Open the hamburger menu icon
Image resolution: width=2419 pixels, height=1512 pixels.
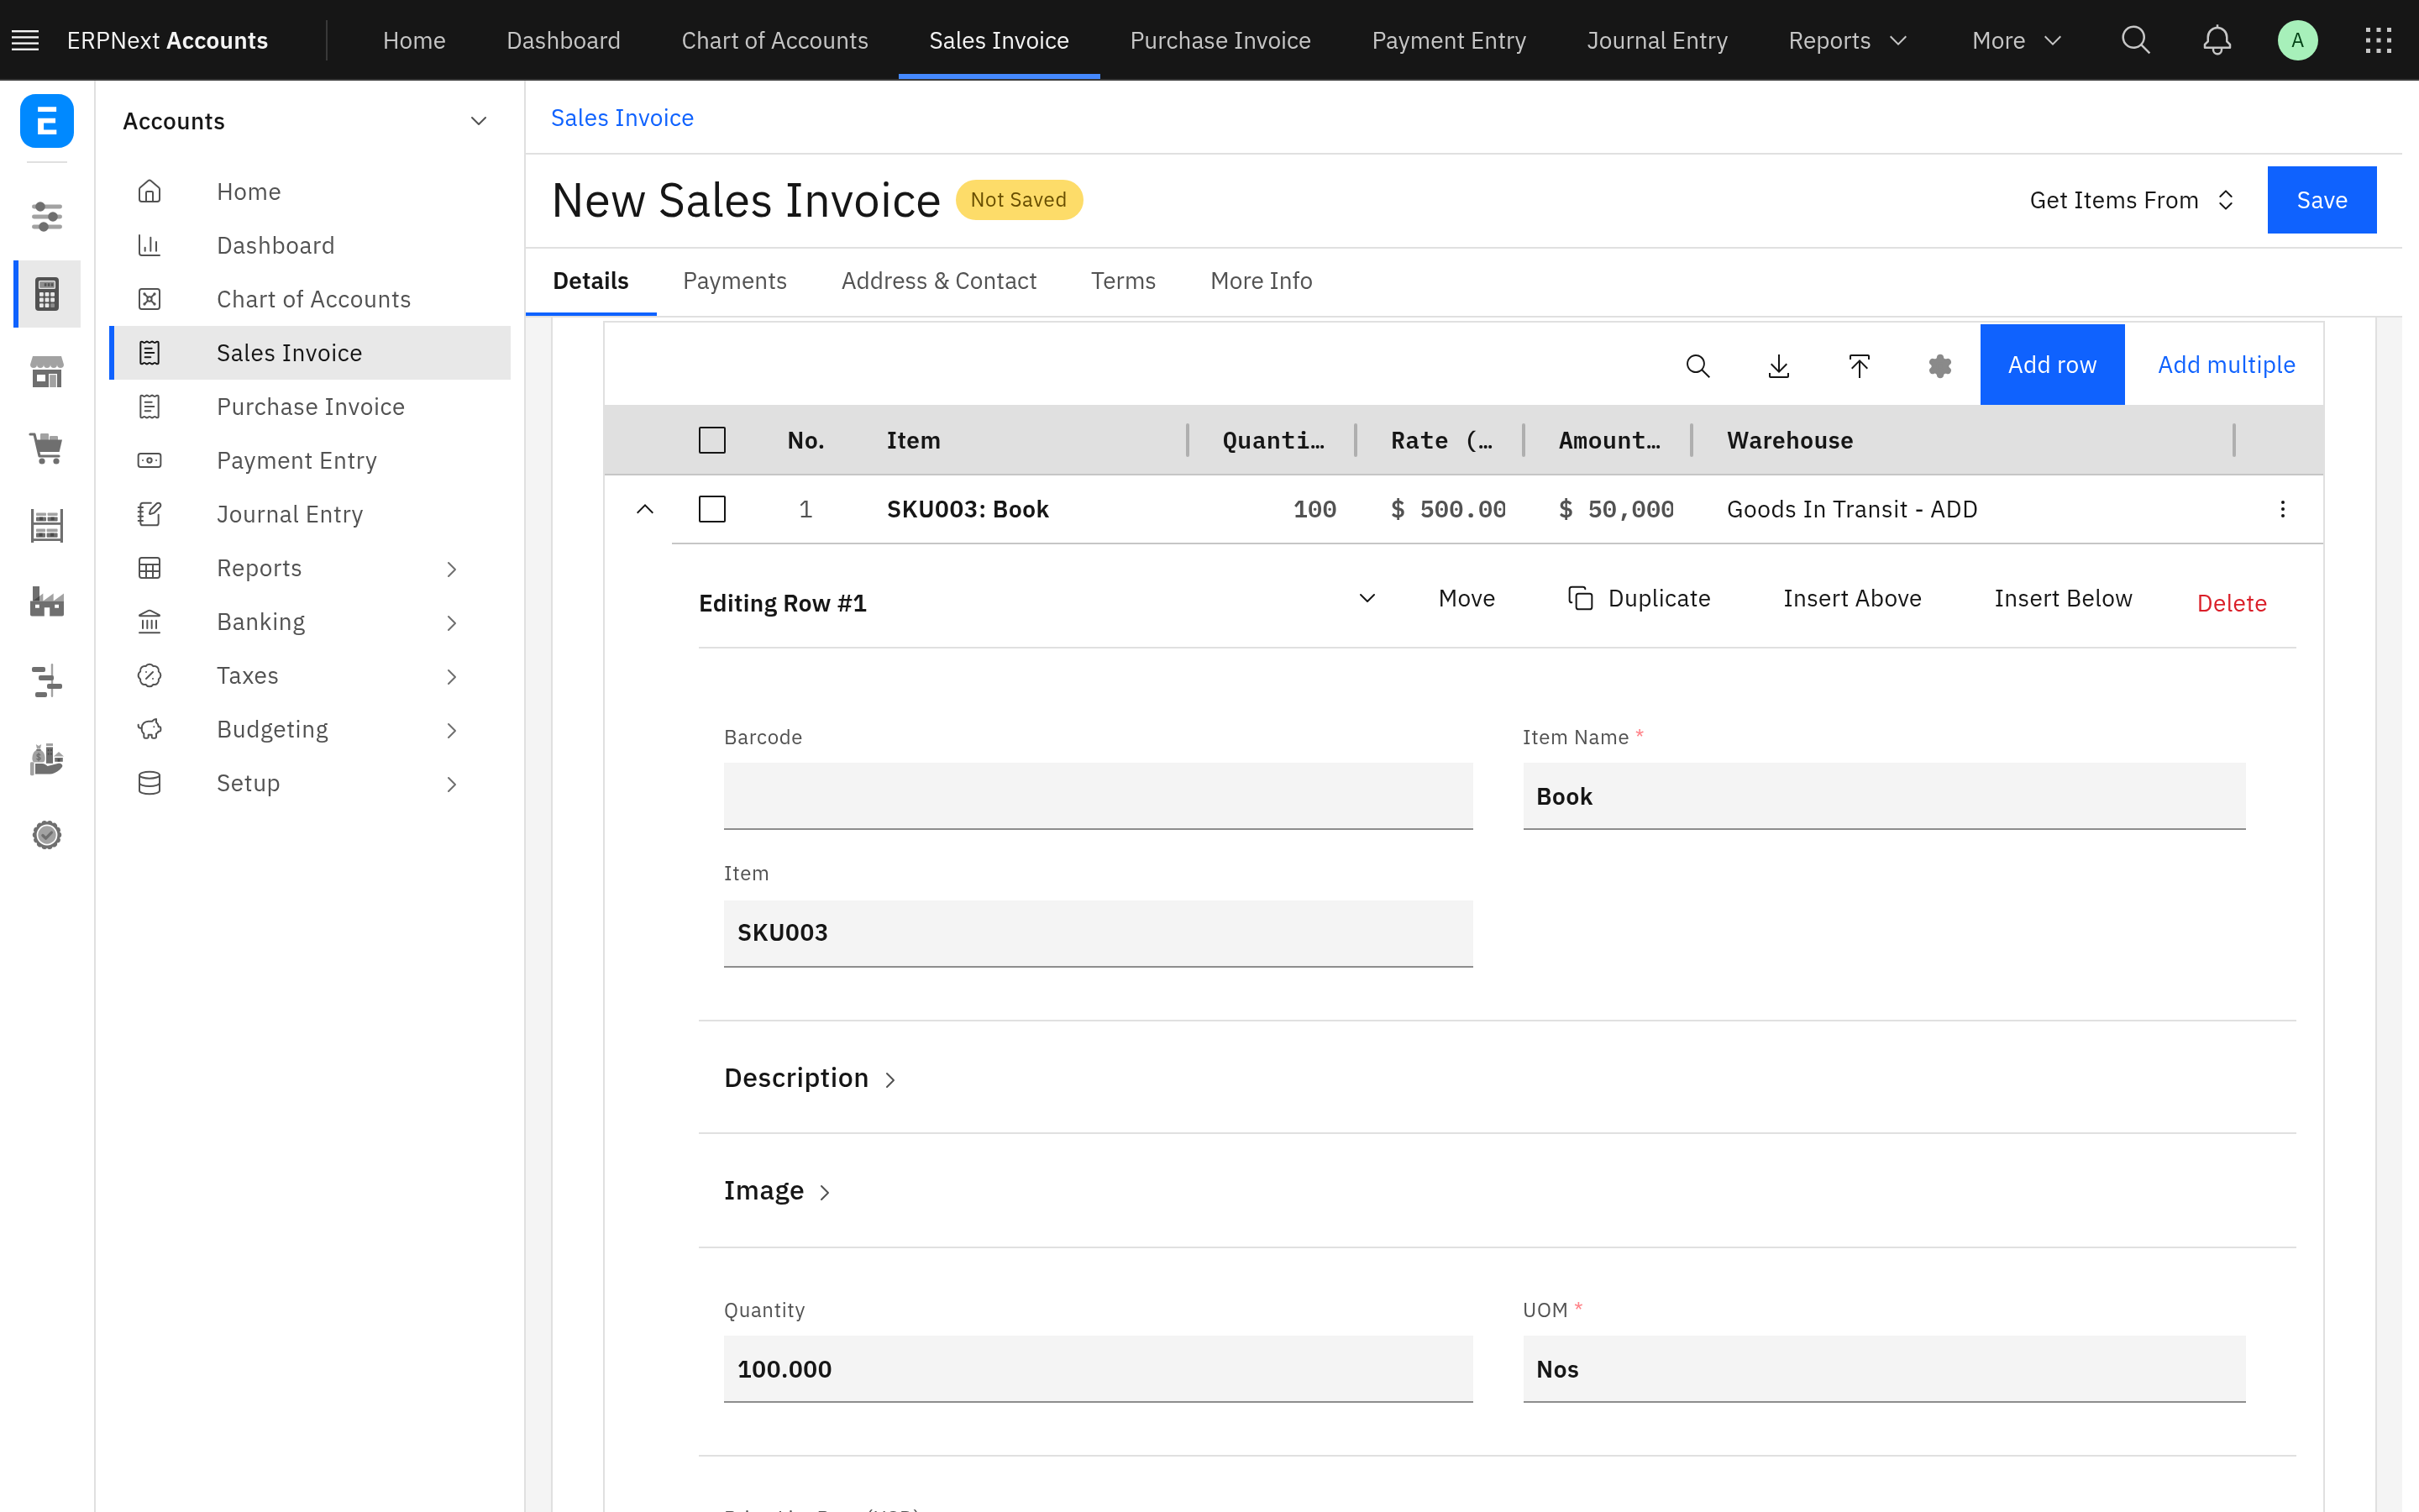[25, 40]
